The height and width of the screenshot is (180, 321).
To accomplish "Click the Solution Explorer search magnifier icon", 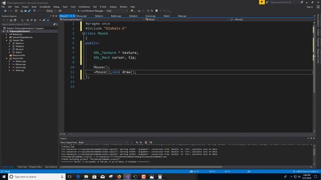I will coord(55,24).
